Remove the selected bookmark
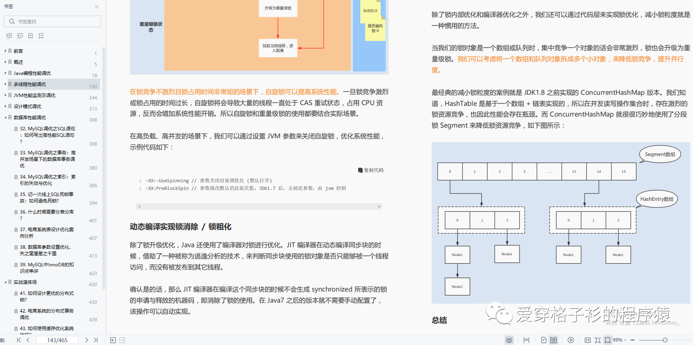The image size is (693, 345). coord(41,35)
